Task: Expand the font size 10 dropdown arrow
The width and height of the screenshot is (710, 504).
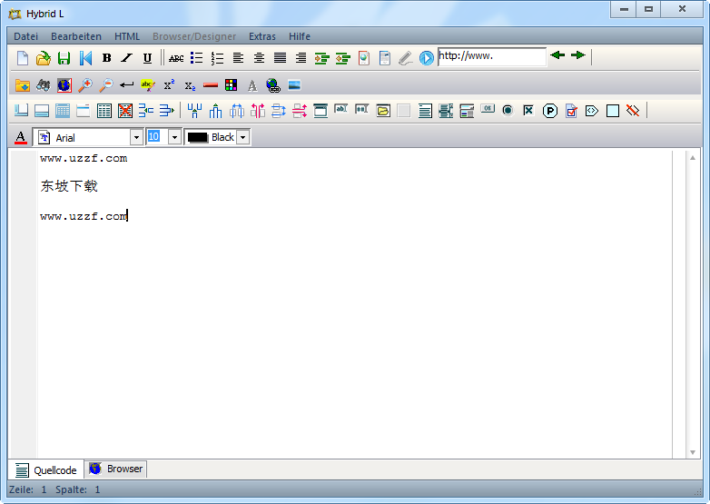Action: [x=174, y=137]
